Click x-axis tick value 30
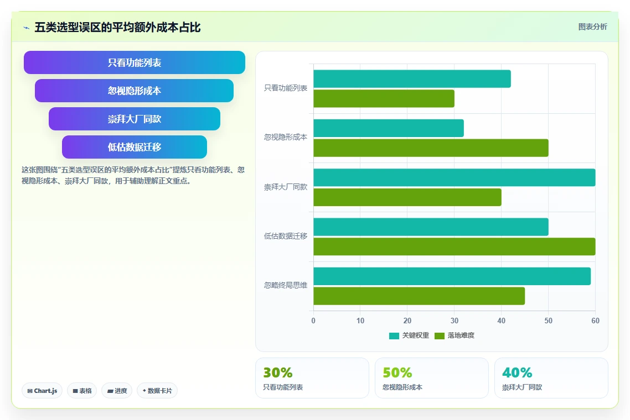The image size is (630, 420). click(x=455, y=321)
